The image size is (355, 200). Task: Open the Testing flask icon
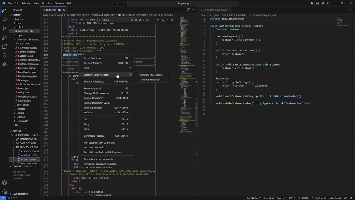[x=4, y=56]
